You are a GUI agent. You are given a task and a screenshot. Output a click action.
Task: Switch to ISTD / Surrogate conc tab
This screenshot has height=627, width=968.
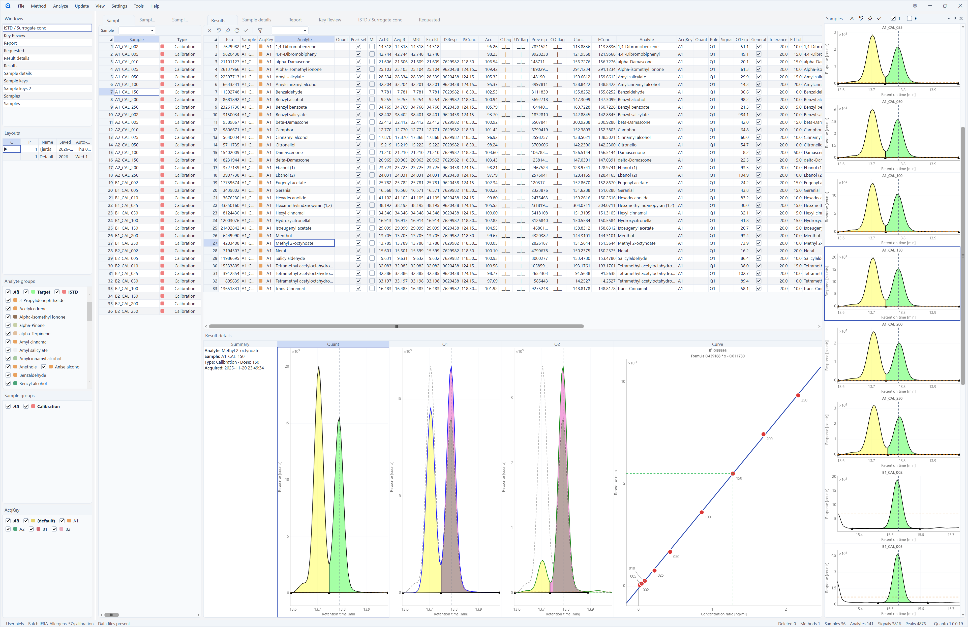[x=380, y=20]
